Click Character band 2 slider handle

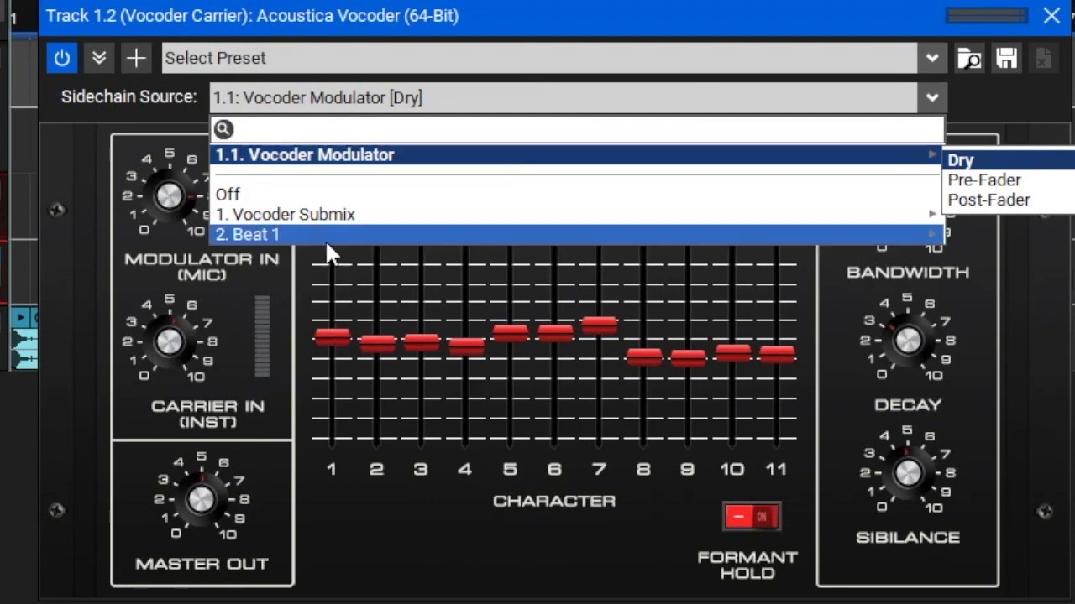pos(377,343)
